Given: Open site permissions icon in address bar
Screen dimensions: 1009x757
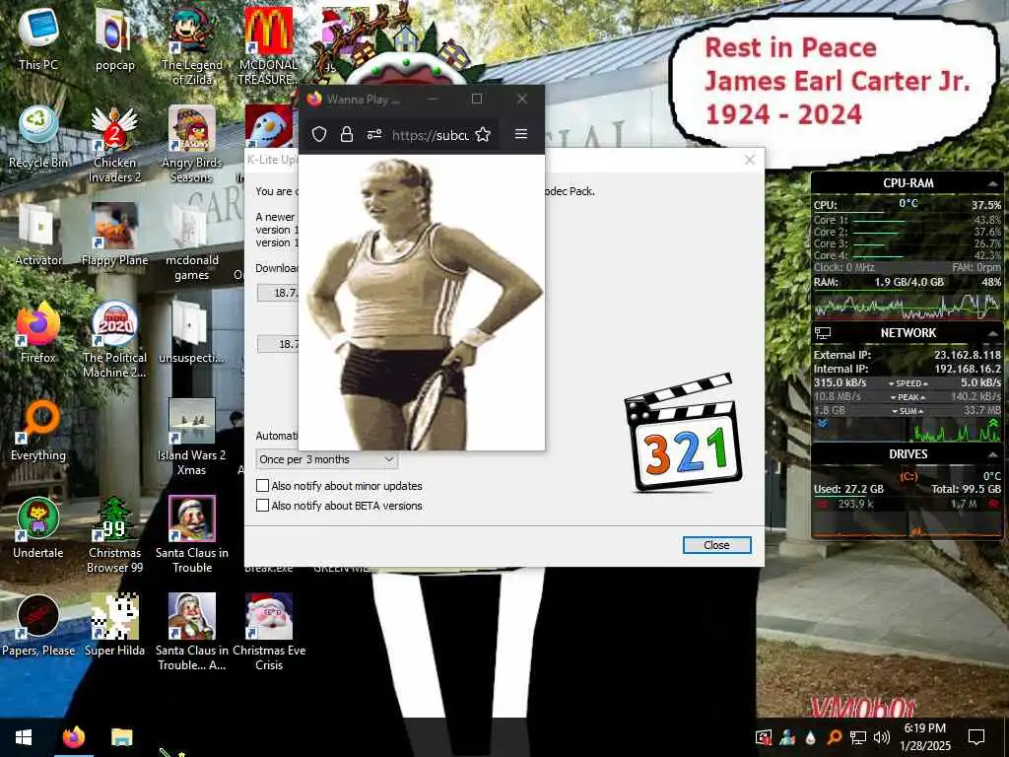Looking at the screenshot, I should [x=373, y=134].
